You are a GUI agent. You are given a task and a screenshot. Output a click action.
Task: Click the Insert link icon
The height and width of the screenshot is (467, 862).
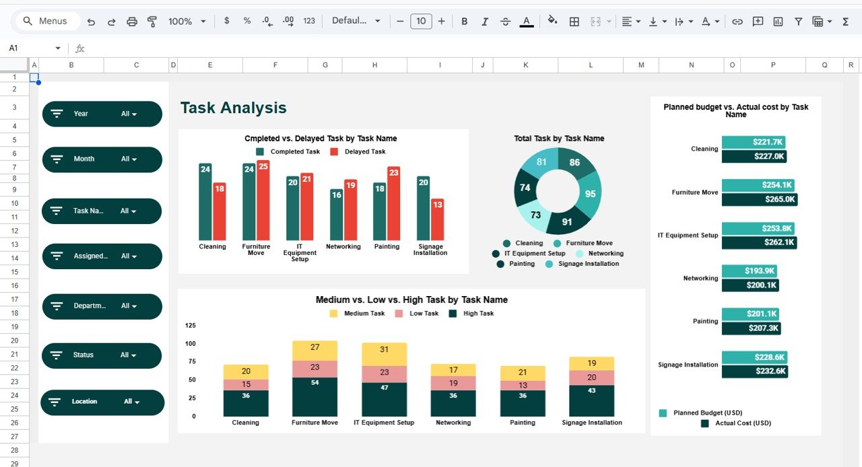(x=737, y=22)
